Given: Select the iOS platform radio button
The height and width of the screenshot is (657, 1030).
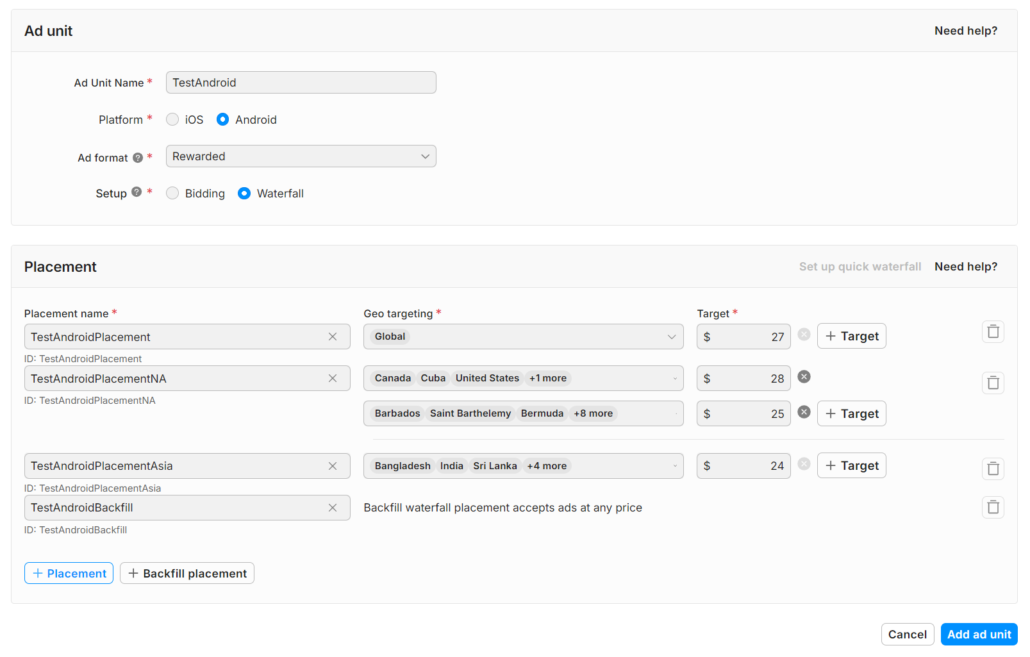Looking at the screenshot, I should [x=172, y=120].
